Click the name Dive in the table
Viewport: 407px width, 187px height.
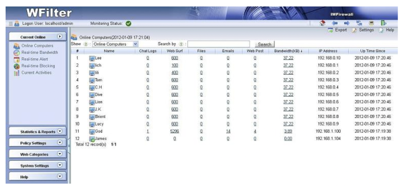point(98,95)
